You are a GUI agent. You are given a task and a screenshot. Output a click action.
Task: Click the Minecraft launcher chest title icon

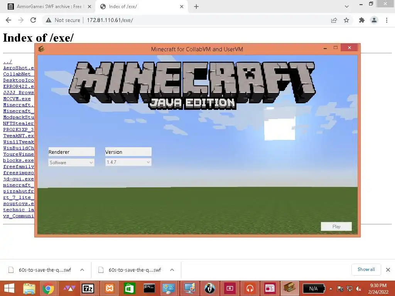coord(41,49)
